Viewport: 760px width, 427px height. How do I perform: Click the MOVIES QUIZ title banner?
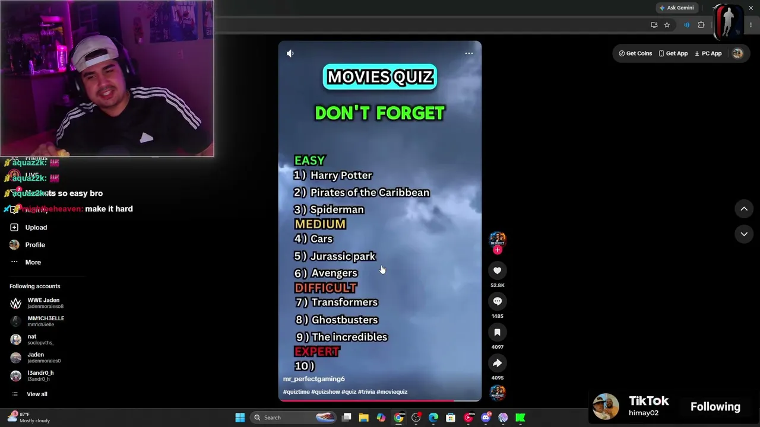380,77
